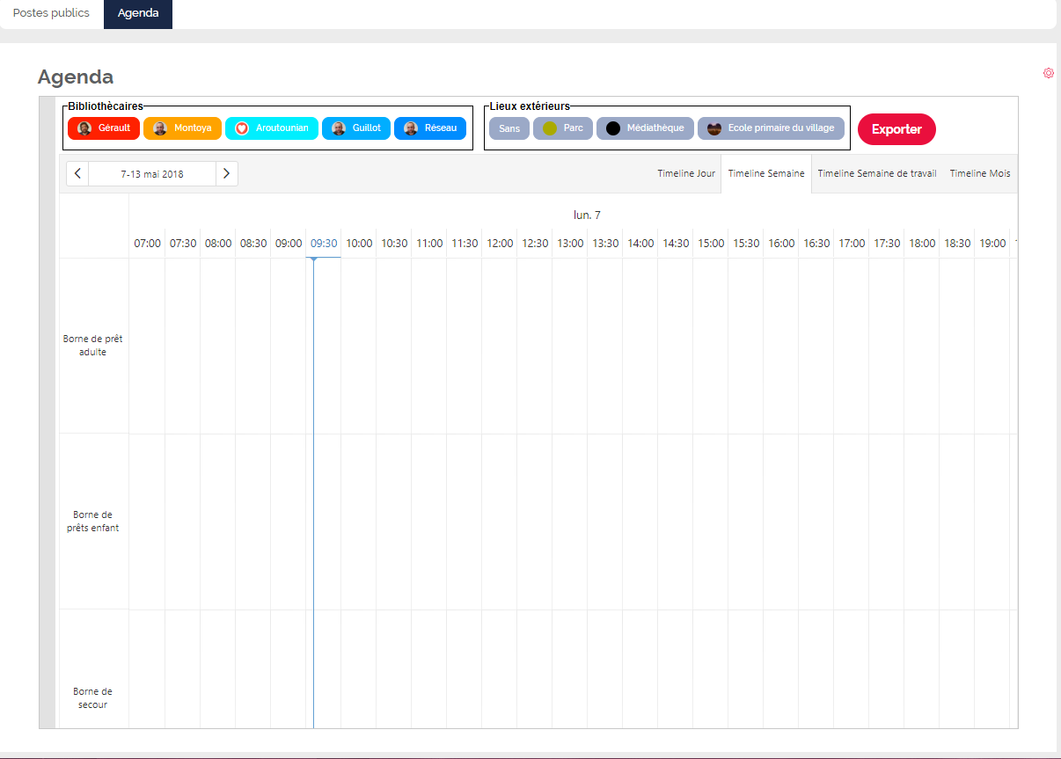
Task: Click the gear settings icon at page corner
Action: (x=1048, y=73)
